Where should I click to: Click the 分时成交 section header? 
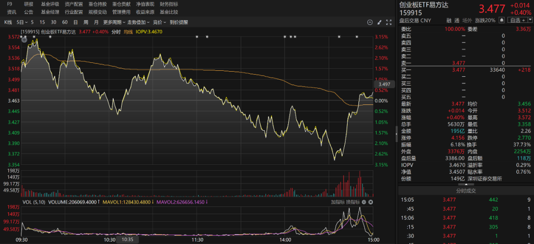click(466, 191)
